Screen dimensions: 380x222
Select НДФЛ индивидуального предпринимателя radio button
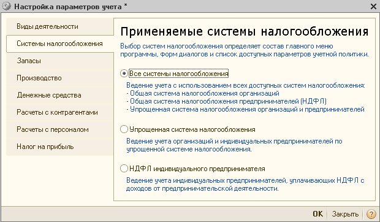coord(124,169)
